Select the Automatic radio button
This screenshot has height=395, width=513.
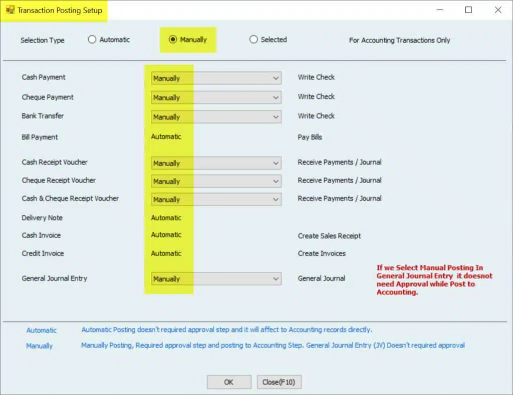pyautogui.click(x=92, y=39)
